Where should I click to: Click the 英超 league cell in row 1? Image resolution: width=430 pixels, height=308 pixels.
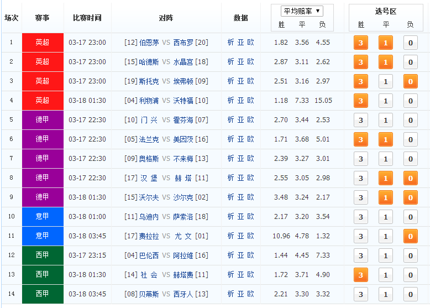[43, 43]
